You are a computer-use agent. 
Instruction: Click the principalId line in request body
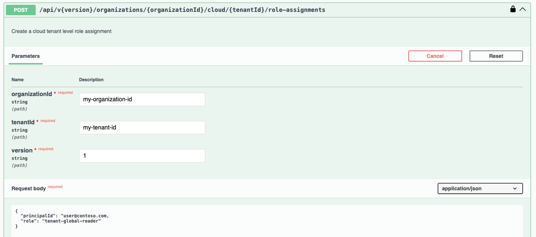(65, 215)
